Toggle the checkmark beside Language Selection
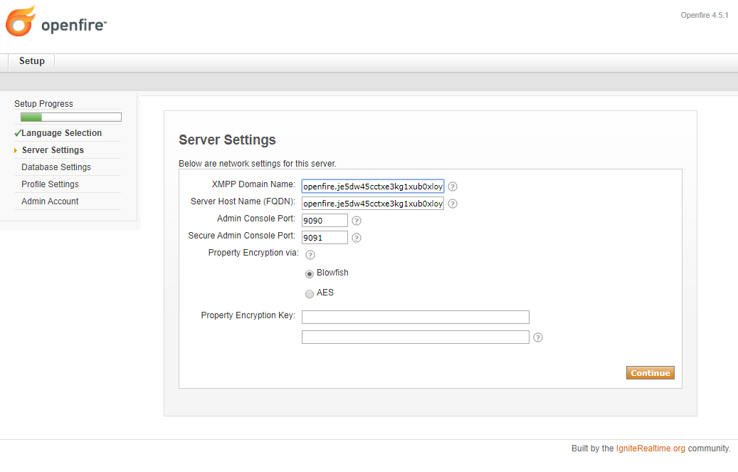Screen dimensions: 738x472 [x=19, y=133]
